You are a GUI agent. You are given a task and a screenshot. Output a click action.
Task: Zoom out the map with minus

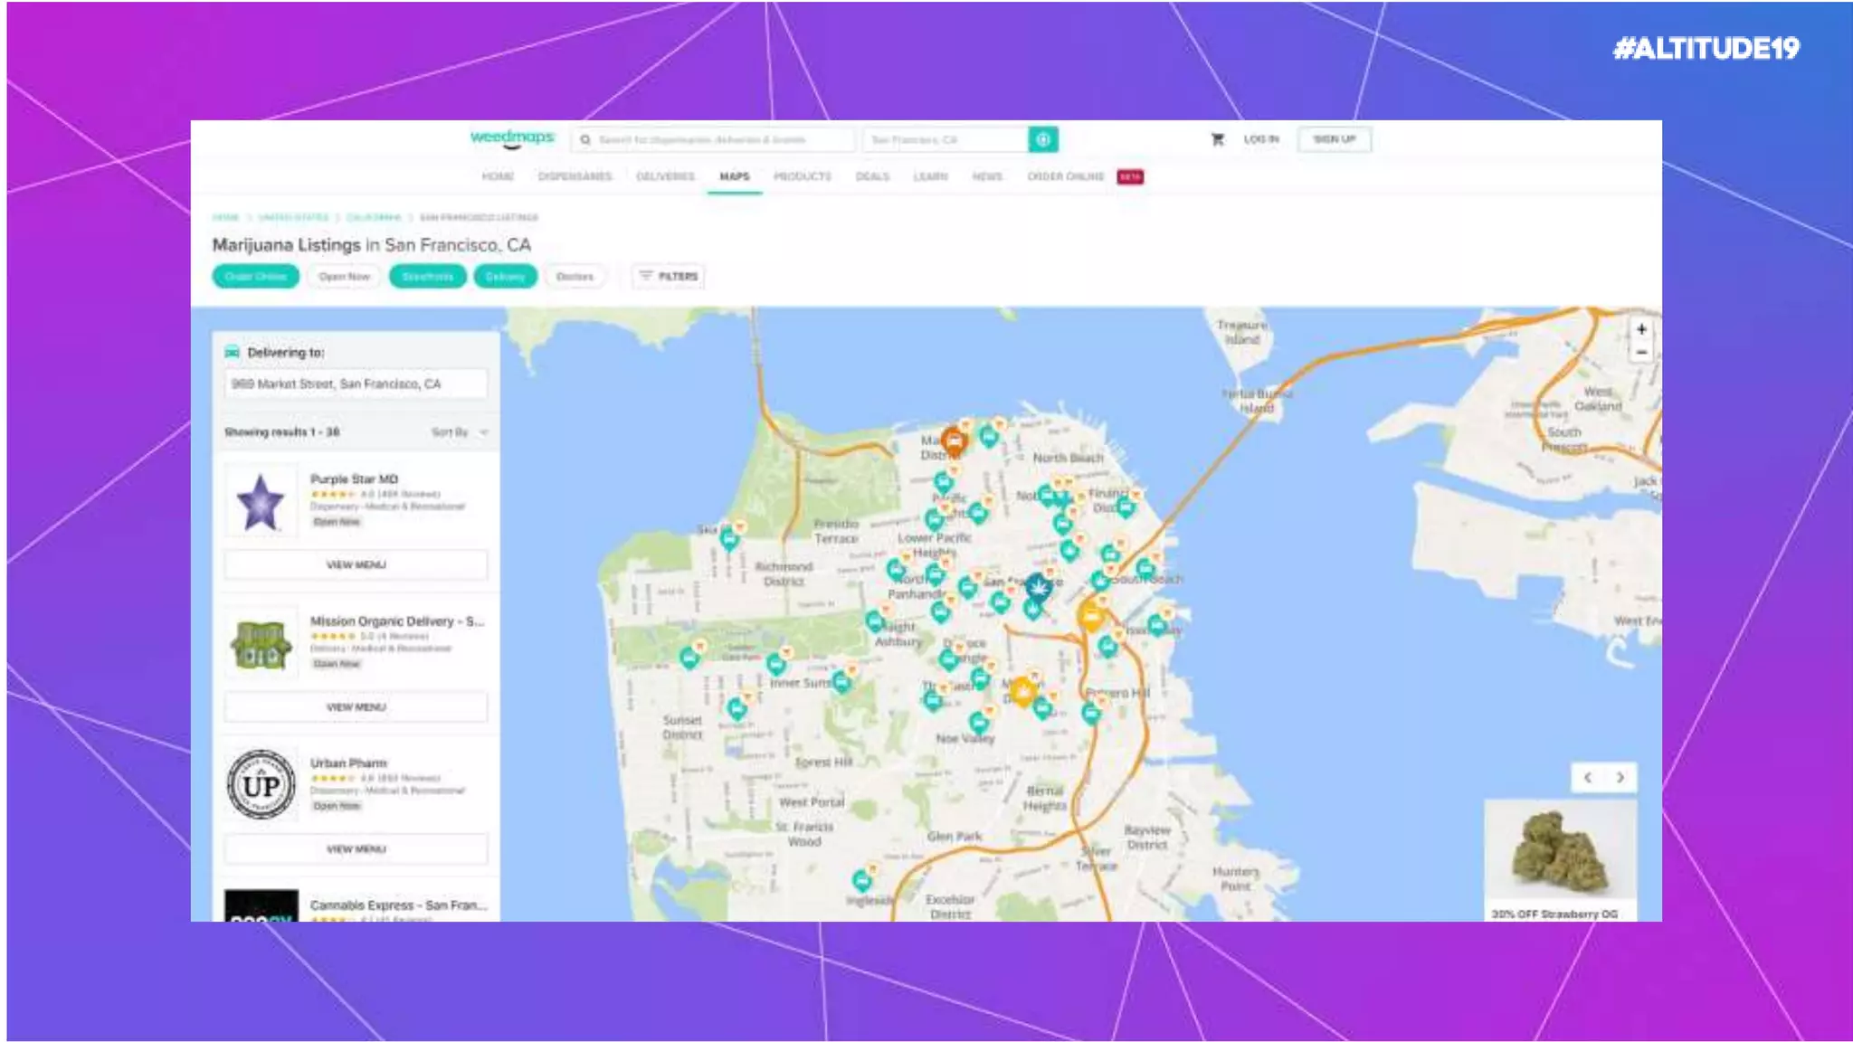pos(1641,353)
